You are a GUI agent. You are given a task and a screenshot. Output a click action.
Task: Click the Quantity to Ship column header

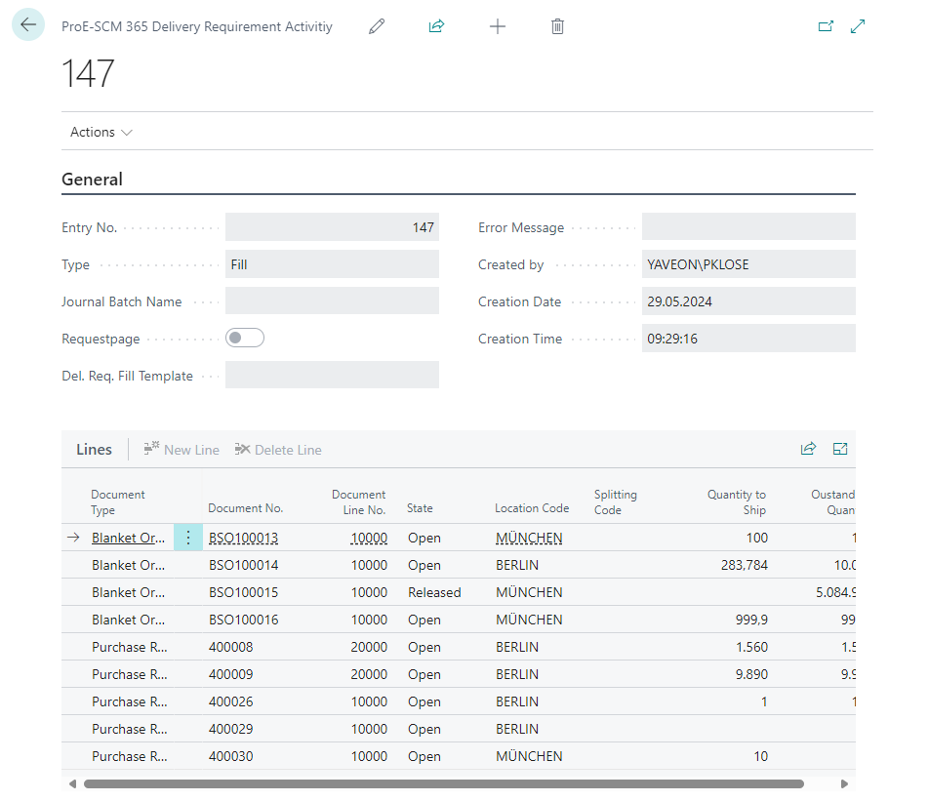(x=737, y=501)
